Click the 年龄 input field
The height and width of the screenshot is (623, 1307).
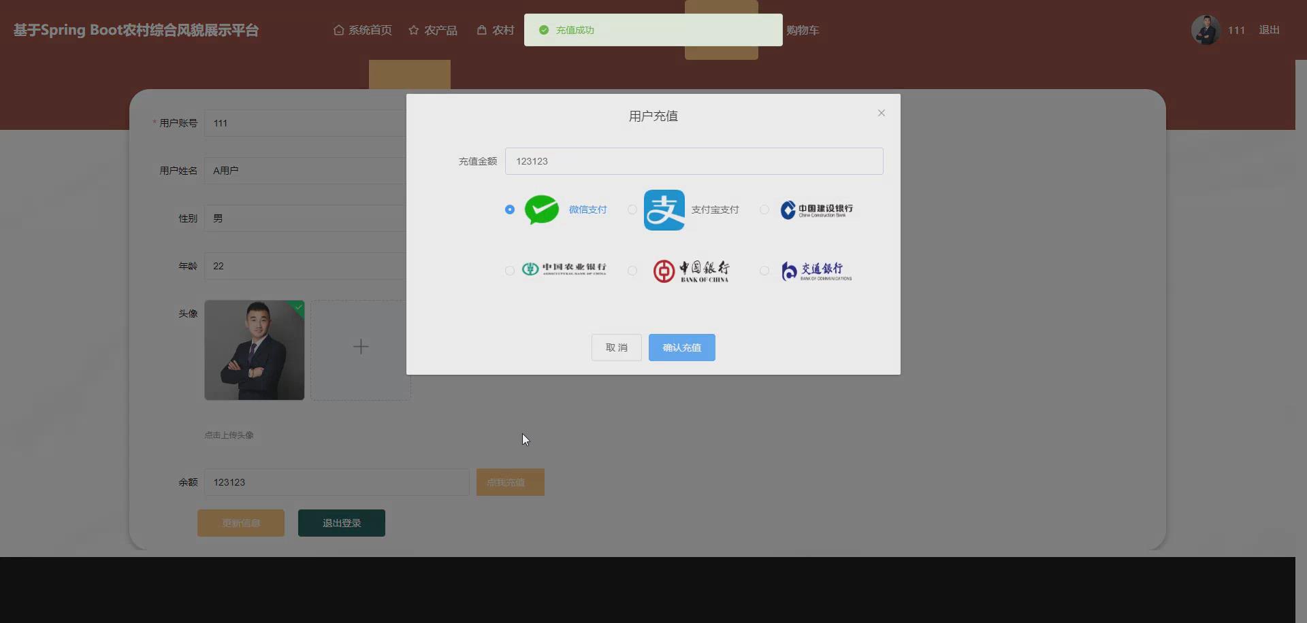(x=305, y=266)
